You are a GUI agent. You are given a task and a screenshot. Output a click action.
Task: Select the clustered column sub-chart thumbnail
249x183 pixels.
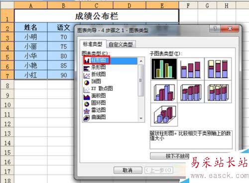(164, 69)
